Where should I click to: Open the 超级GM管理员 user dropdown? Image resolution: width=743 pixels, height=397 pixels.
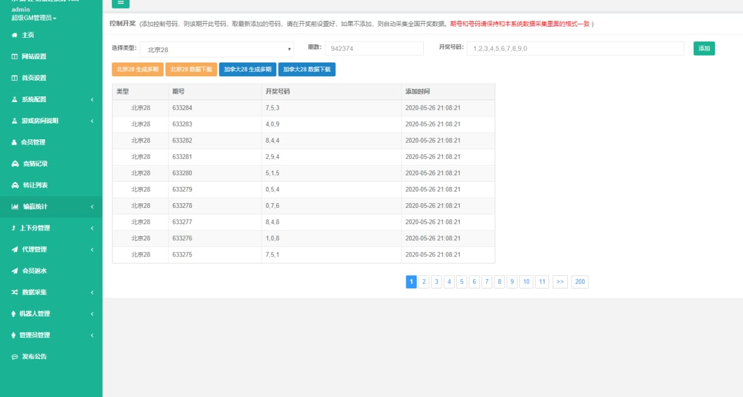tap(34, 18)
